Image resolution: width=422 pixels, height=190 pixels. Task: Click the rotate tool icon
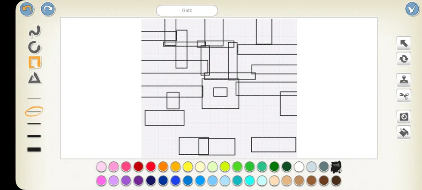(x=404, y=59)
